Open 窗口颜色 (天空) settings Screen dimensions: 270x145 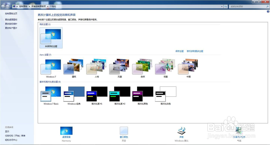point(124,134)
